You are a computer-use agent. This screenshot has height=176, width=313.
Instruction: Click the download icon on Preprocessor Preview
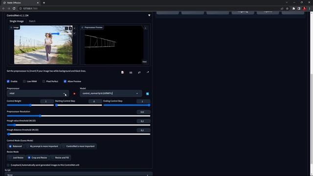[146, 28]
